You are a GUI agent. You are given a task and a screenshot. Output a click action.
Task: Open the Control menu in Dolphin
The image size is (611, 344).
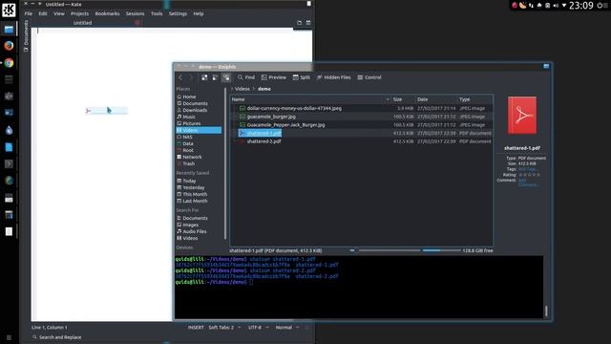click(369, 77)
